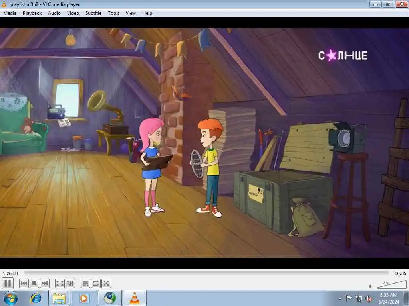This screenshot has height=306, width=409.
Task: Click the VLC cone title bar icon
Action: tap(4, 4)
